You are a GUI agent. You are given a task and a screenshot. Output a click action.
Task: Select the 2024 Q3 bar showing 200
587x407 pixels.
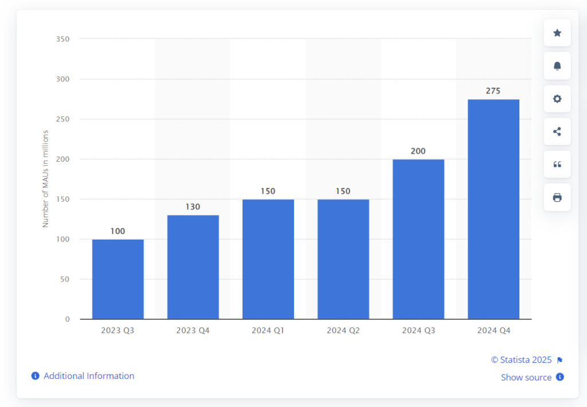pyautogui.click(x=418, y=239)
